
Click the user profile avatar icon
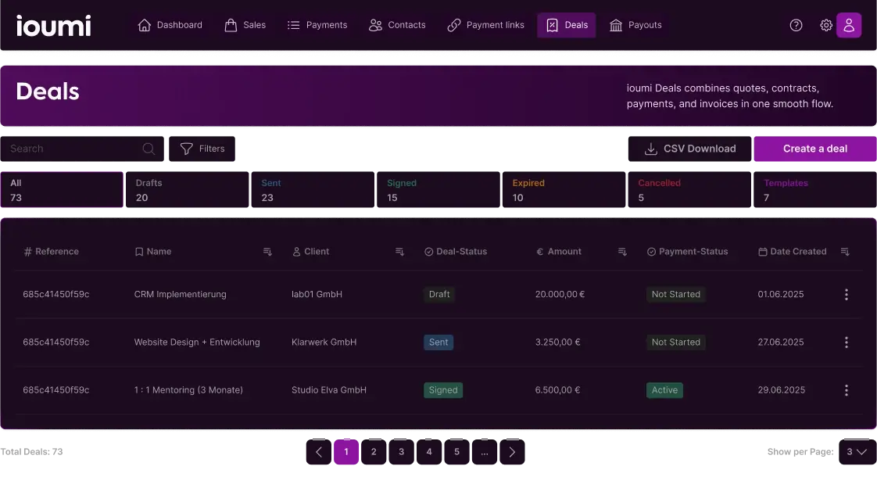point(849,25)
